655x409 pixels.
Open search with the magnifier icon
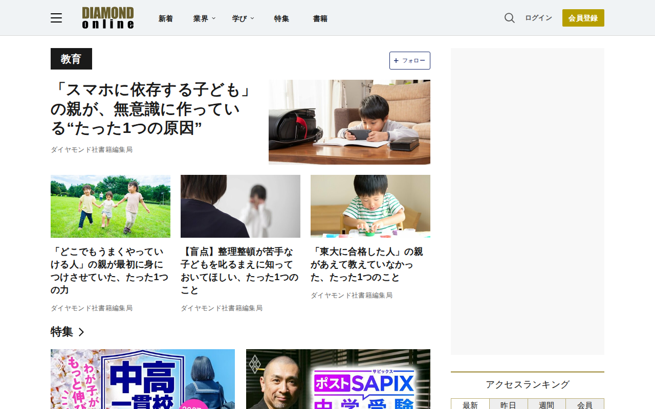click(x=509, y=18)
